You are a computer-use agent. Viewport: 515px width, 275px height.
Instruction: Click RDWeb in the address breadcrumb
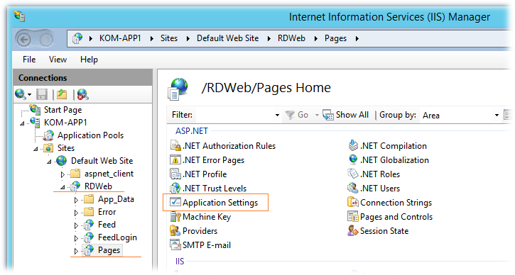pos(291,38)
